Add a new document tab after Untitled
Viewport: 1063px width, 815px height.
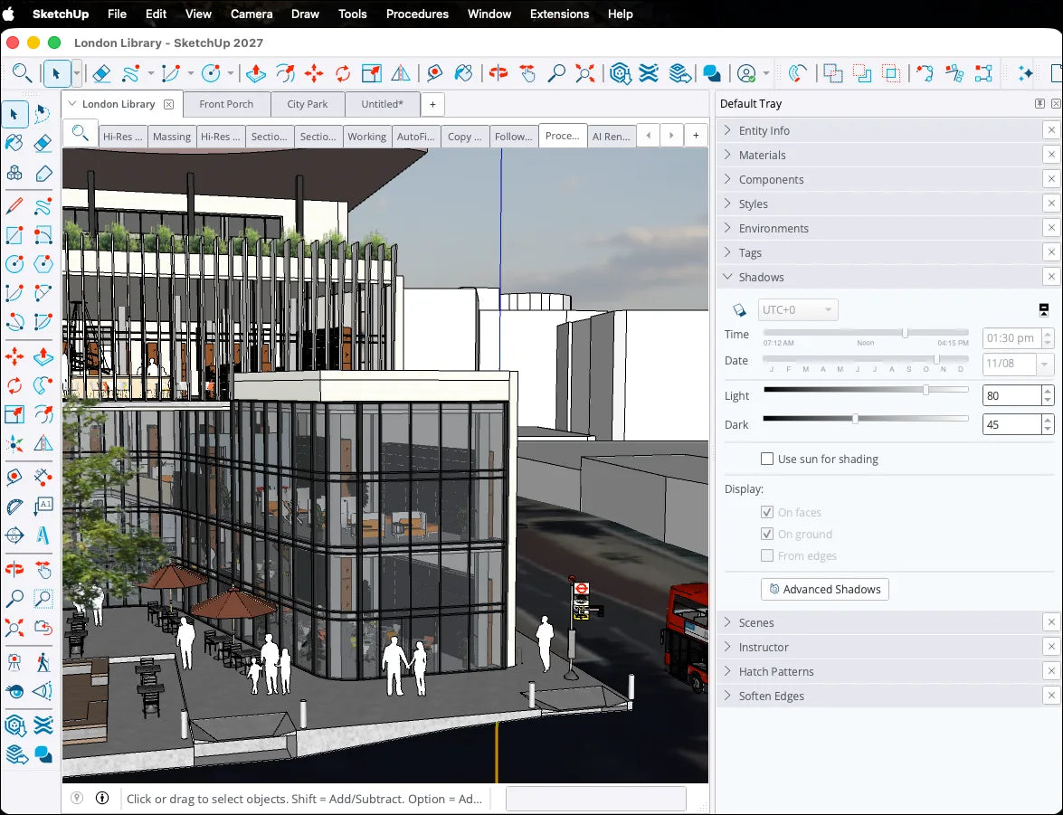pyautogui.click(x=432, y=104)
